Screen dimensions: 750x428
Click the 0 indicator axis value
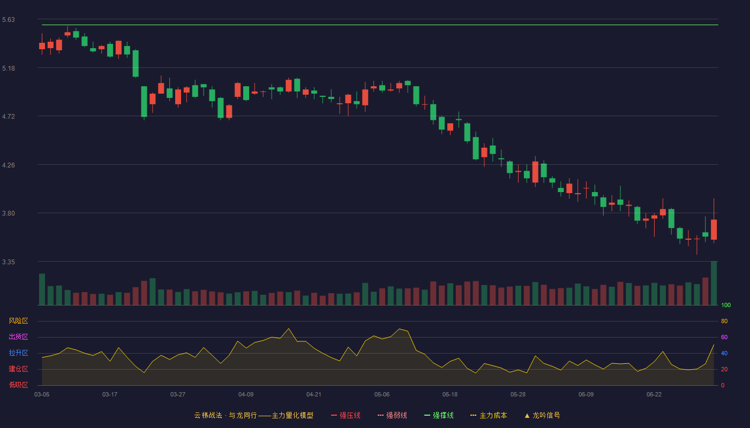coord(723,385)
